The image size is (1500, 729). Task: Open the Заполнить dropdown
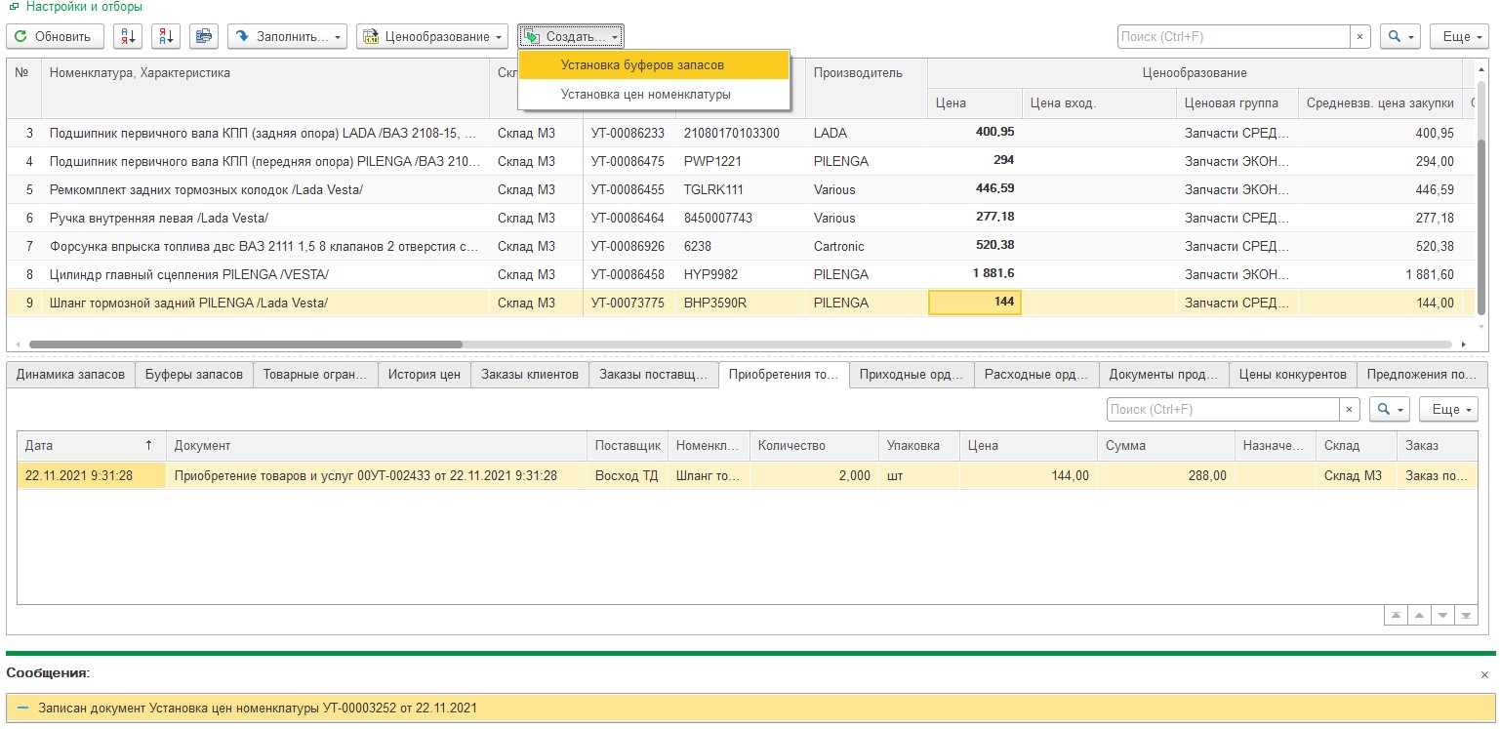coord(288,37)
